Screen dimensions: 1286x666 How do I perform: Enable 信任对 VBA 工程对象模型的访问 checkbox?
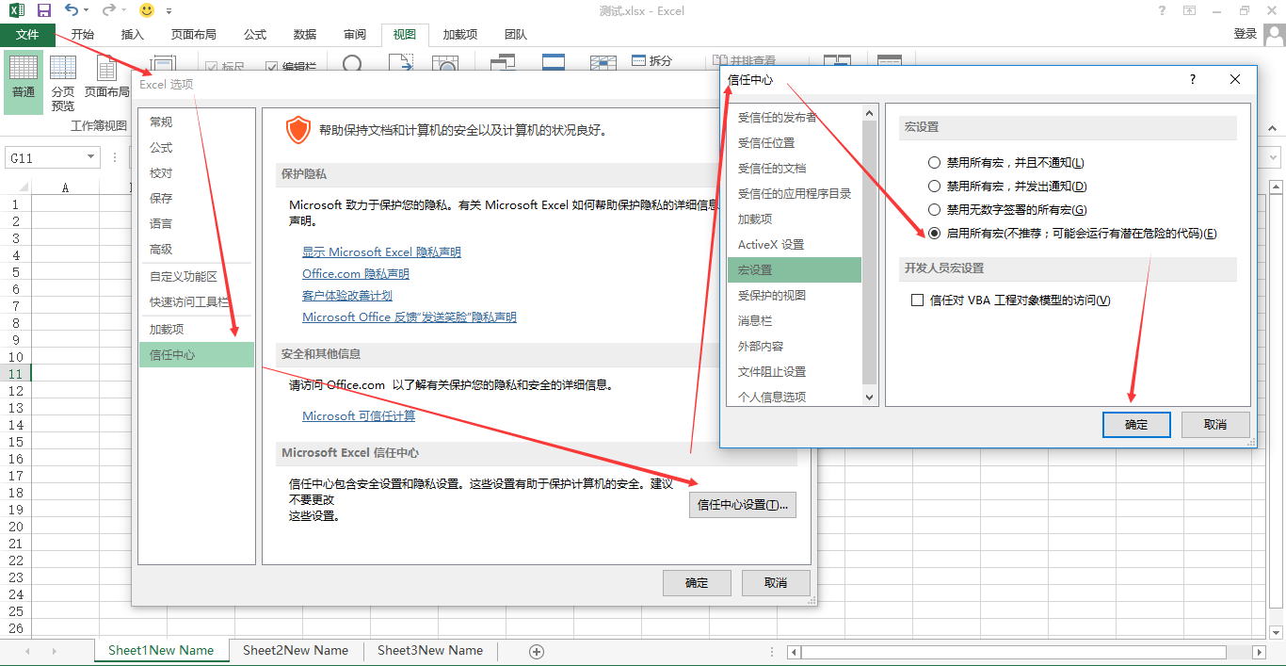pyautogui.click(x=918, y=301)
